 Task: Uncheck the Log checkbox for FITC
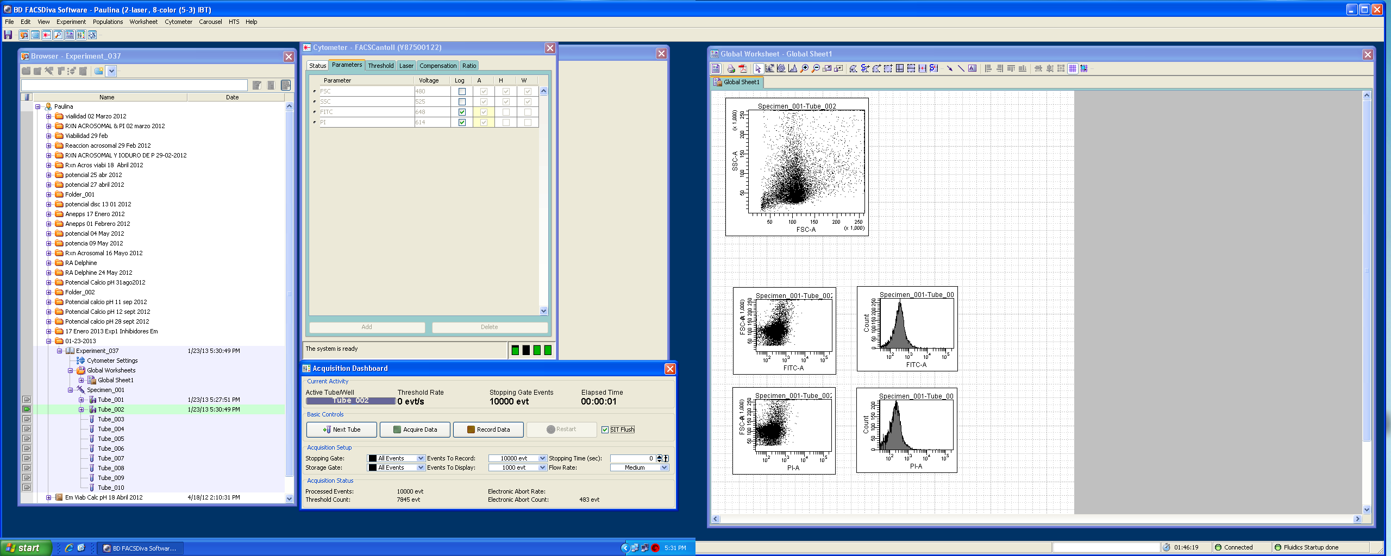pos(462,112)
